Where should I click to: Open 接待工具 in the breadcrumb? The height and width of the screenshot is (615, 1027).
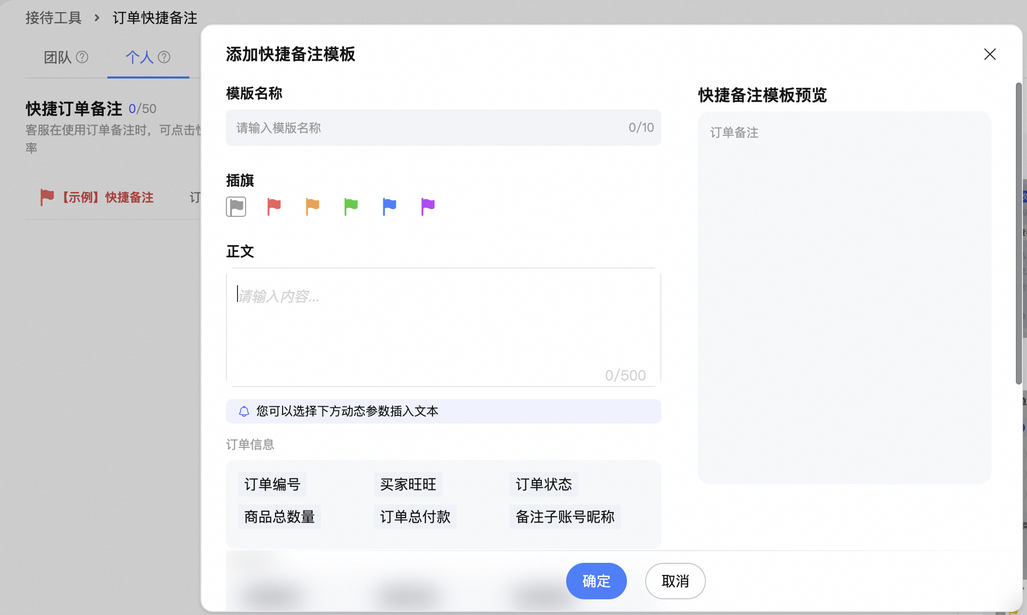[x=54, y=18]
